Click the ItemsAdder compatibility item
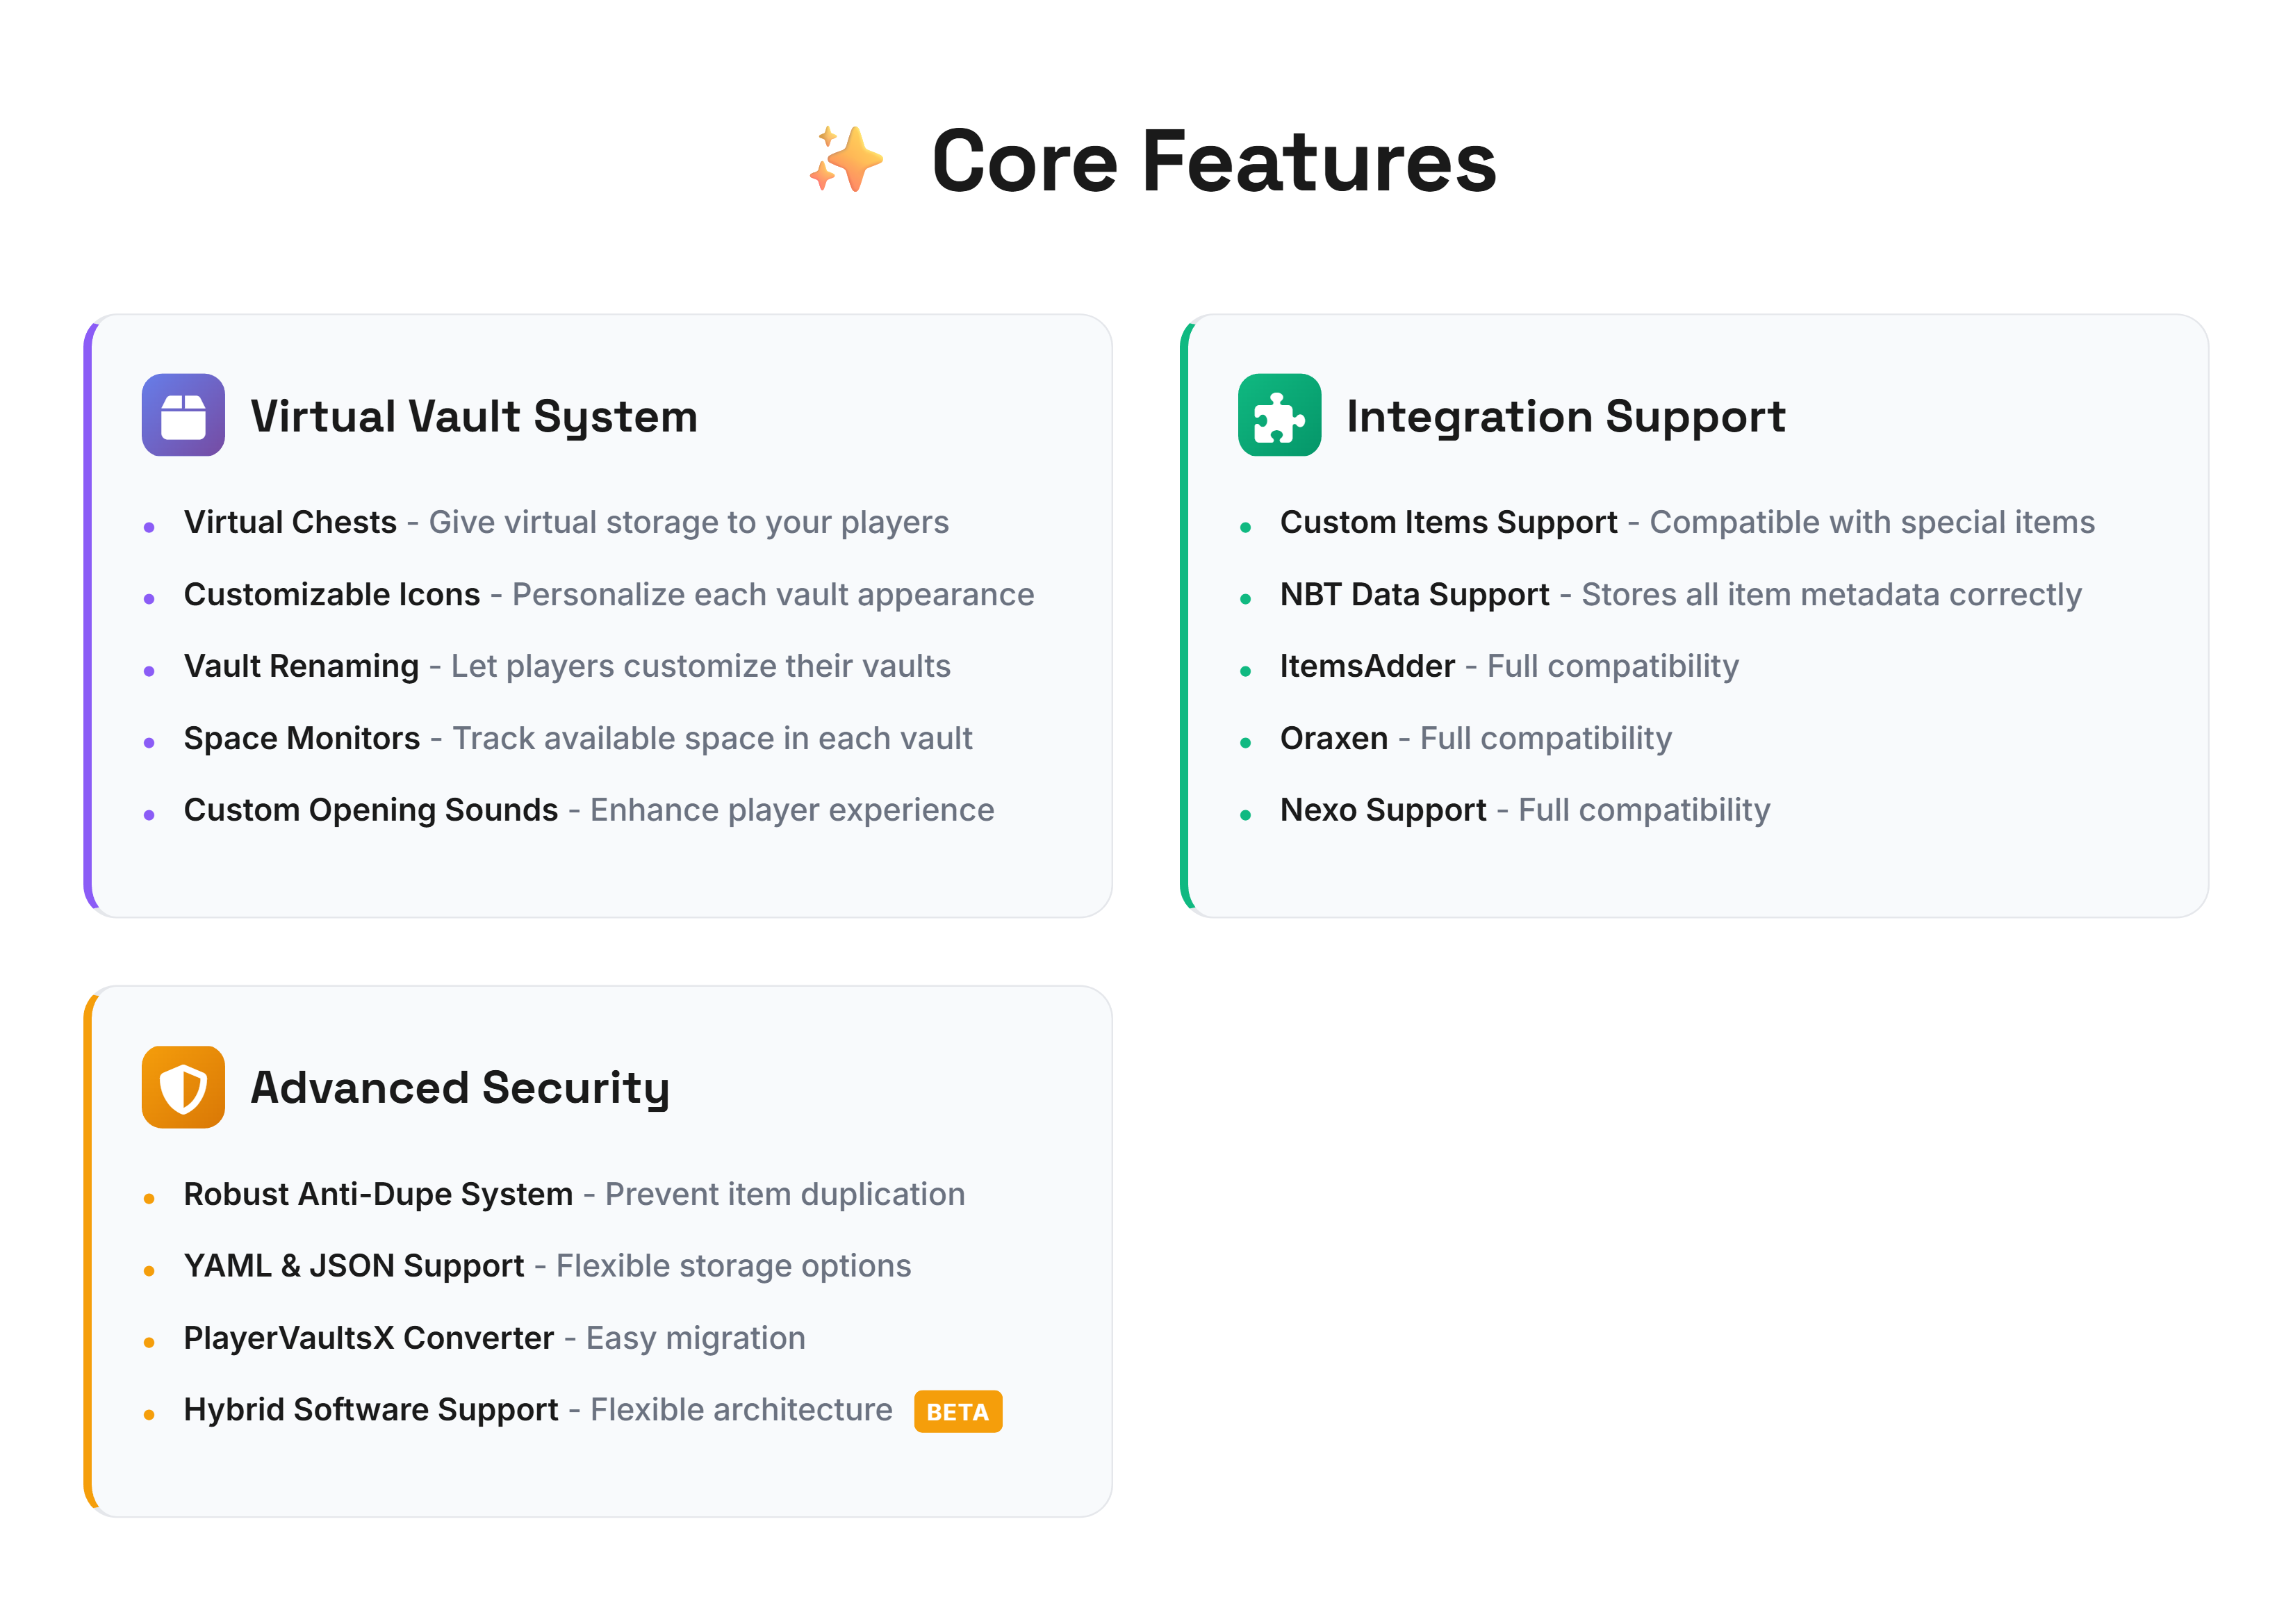 point(1509,666)
